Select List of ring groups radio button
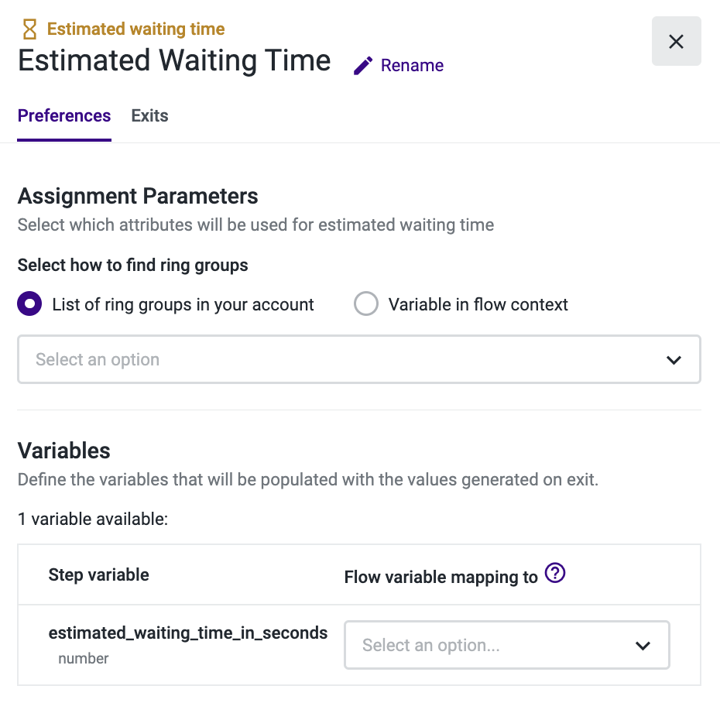Image resolution: width=720 pixels, height=703 pixels. [x=29, y=304]
